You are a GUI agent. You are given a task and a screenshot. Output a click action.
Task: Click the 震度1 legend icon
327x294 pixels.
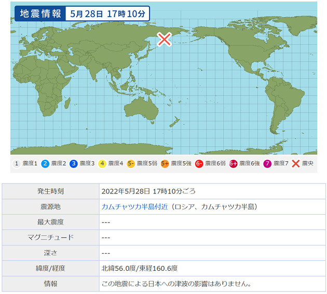coord(17,164)
